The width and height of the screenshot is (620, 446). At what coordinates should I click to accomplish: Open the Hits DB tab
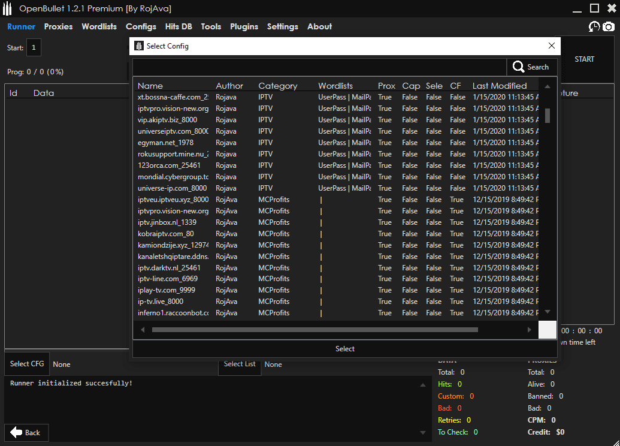tap(179, 26)
